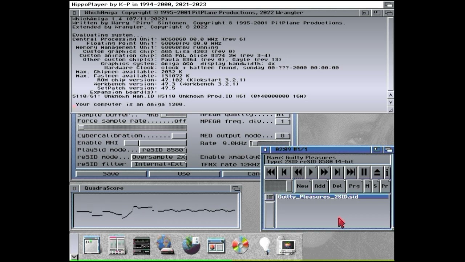This screenshot has height=262, width=465.
Task: Go to previous subsong in HippoPlayer
Action: (x=284, y=172)
